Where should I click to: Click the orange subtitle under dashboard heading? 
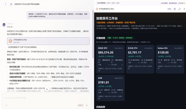(x=116, y=22)
